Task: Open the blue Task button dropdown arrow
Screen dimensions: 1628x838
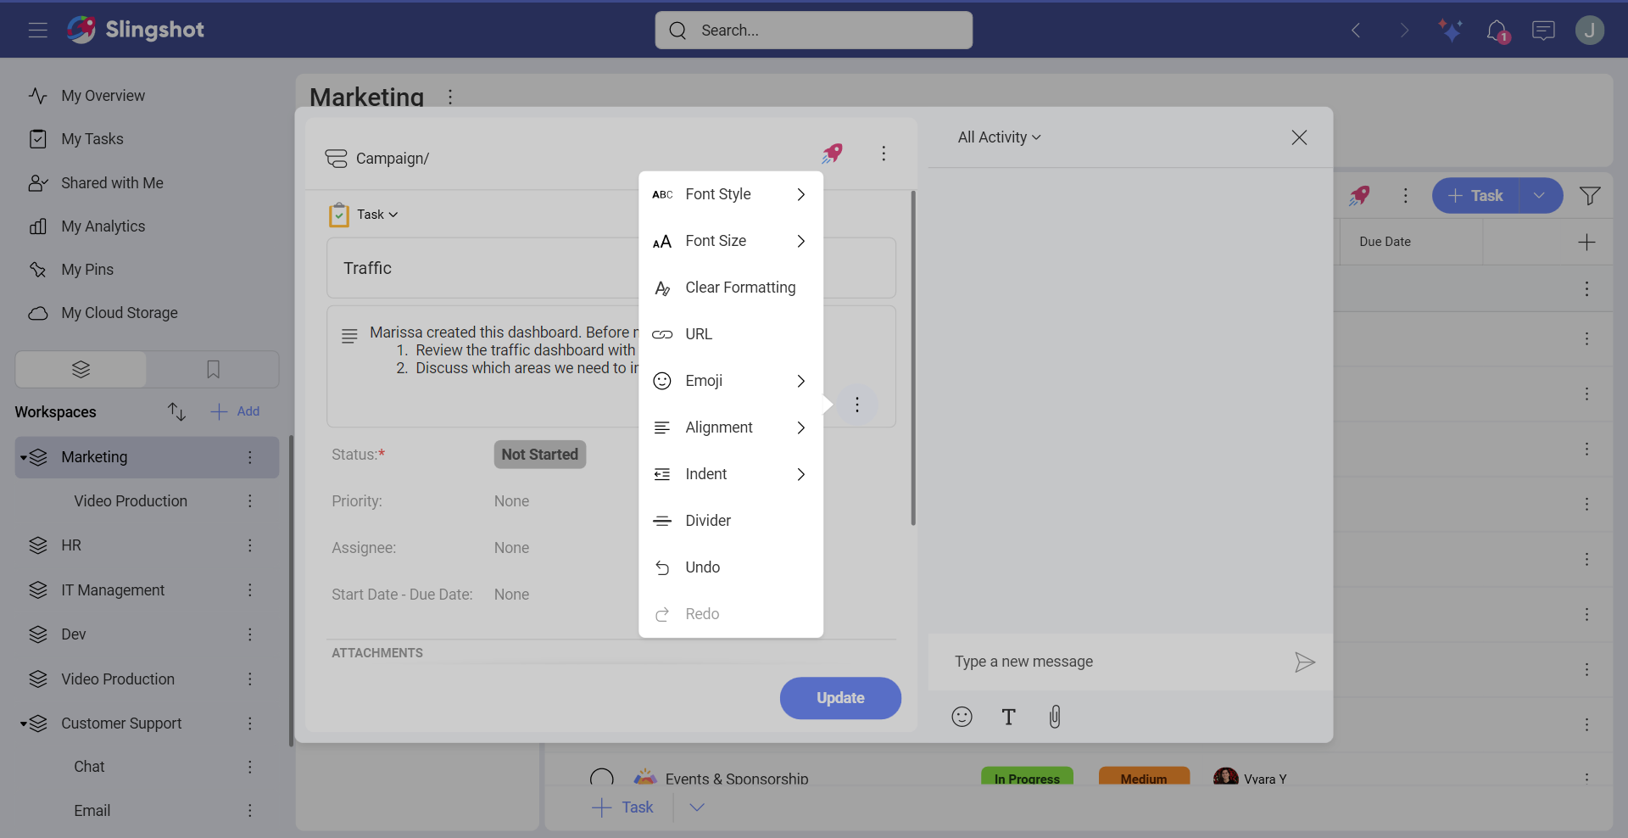Action: pyautogui.click(x=1540, y=196)
